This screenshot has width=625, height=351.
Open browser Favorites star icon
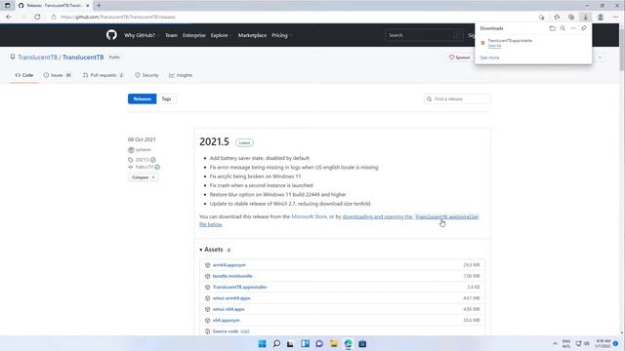coord(557,18)
